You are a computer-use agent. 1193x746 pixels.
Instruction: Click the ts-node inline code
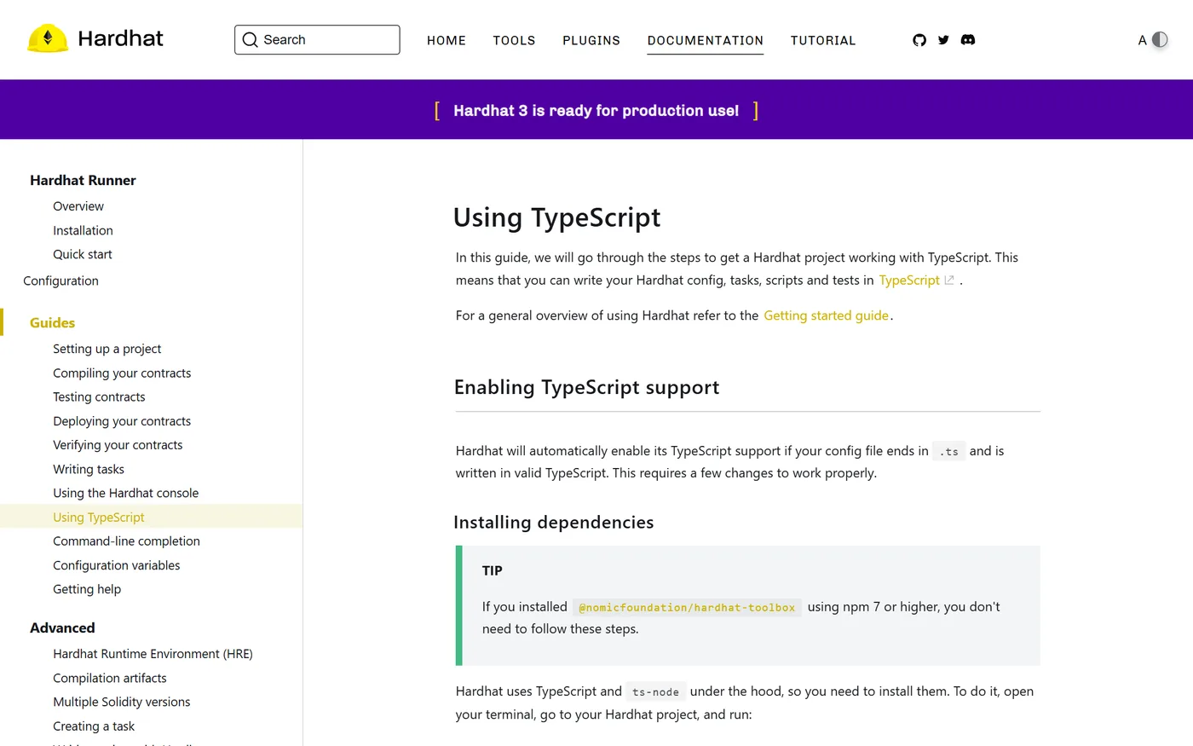coord(655,692)
